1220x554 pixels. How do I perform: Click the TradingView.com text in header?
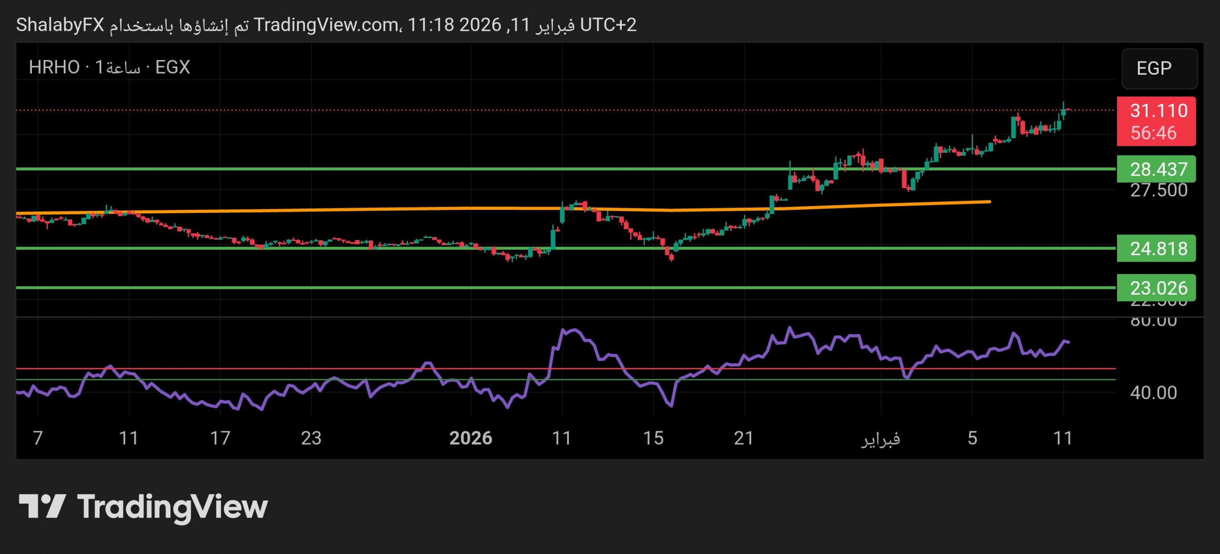[326, 25]
